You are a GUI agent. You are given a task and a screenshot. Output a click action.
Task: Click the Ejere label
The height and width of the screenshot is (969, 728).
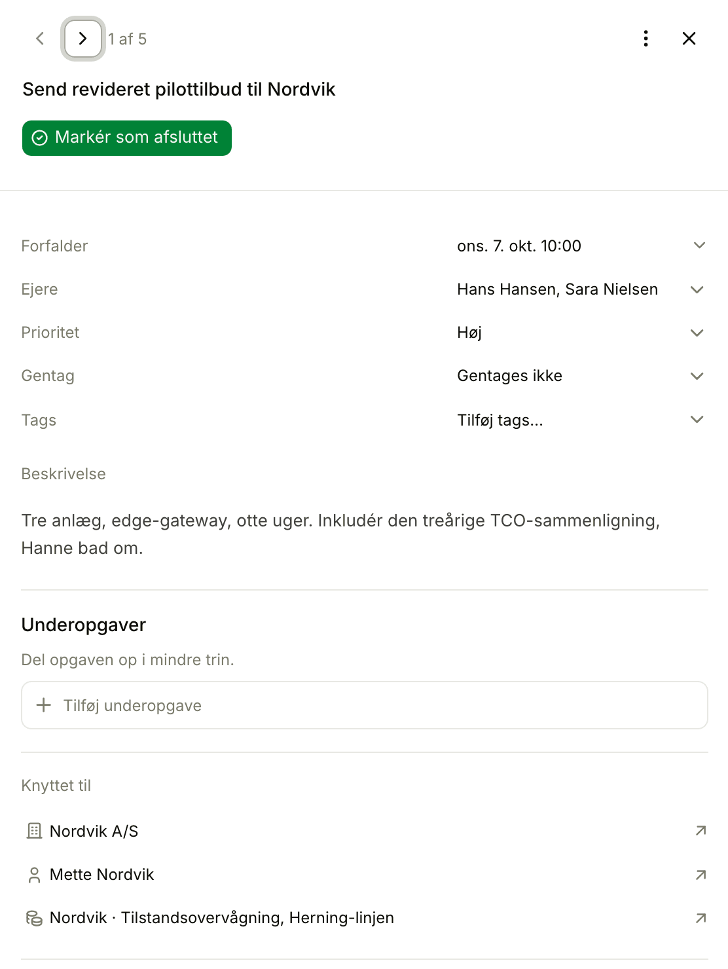(x=39, y=289)
